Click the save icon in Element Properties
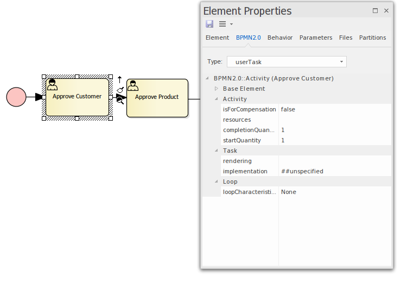The width and height of the screenshot is (407, 288). [209, 24]
